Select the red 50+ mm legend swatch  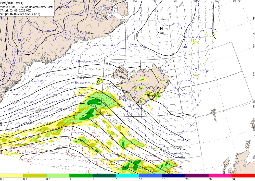[243, 175]
